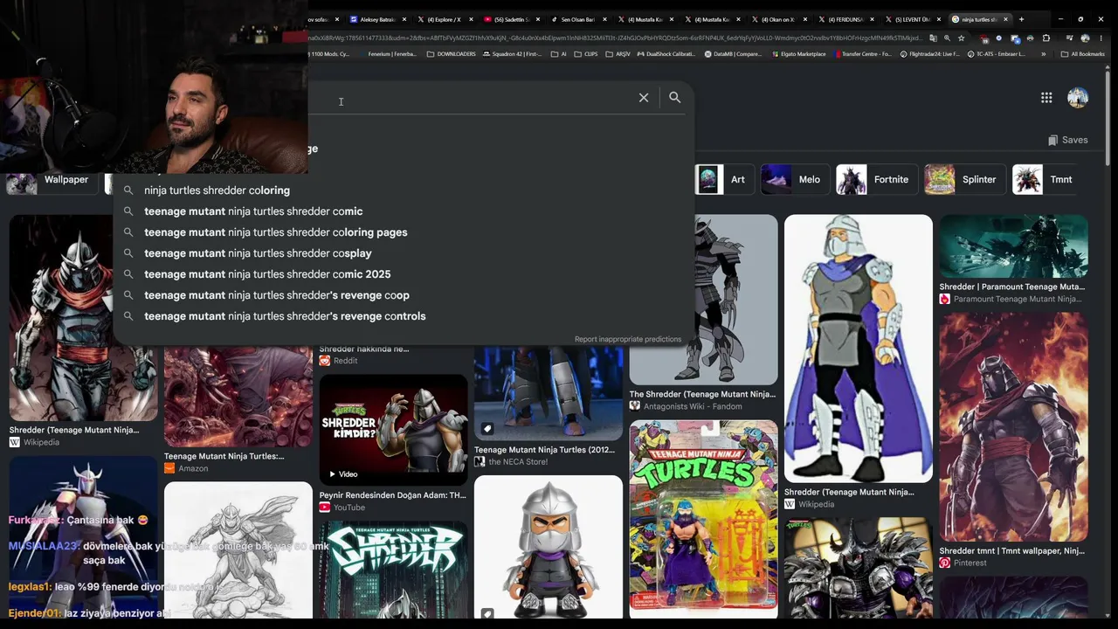The height and width of the screenshot is (629, 1118).
Task: Open the Squadron 42 bookmark
Action: tap(512, 54)
